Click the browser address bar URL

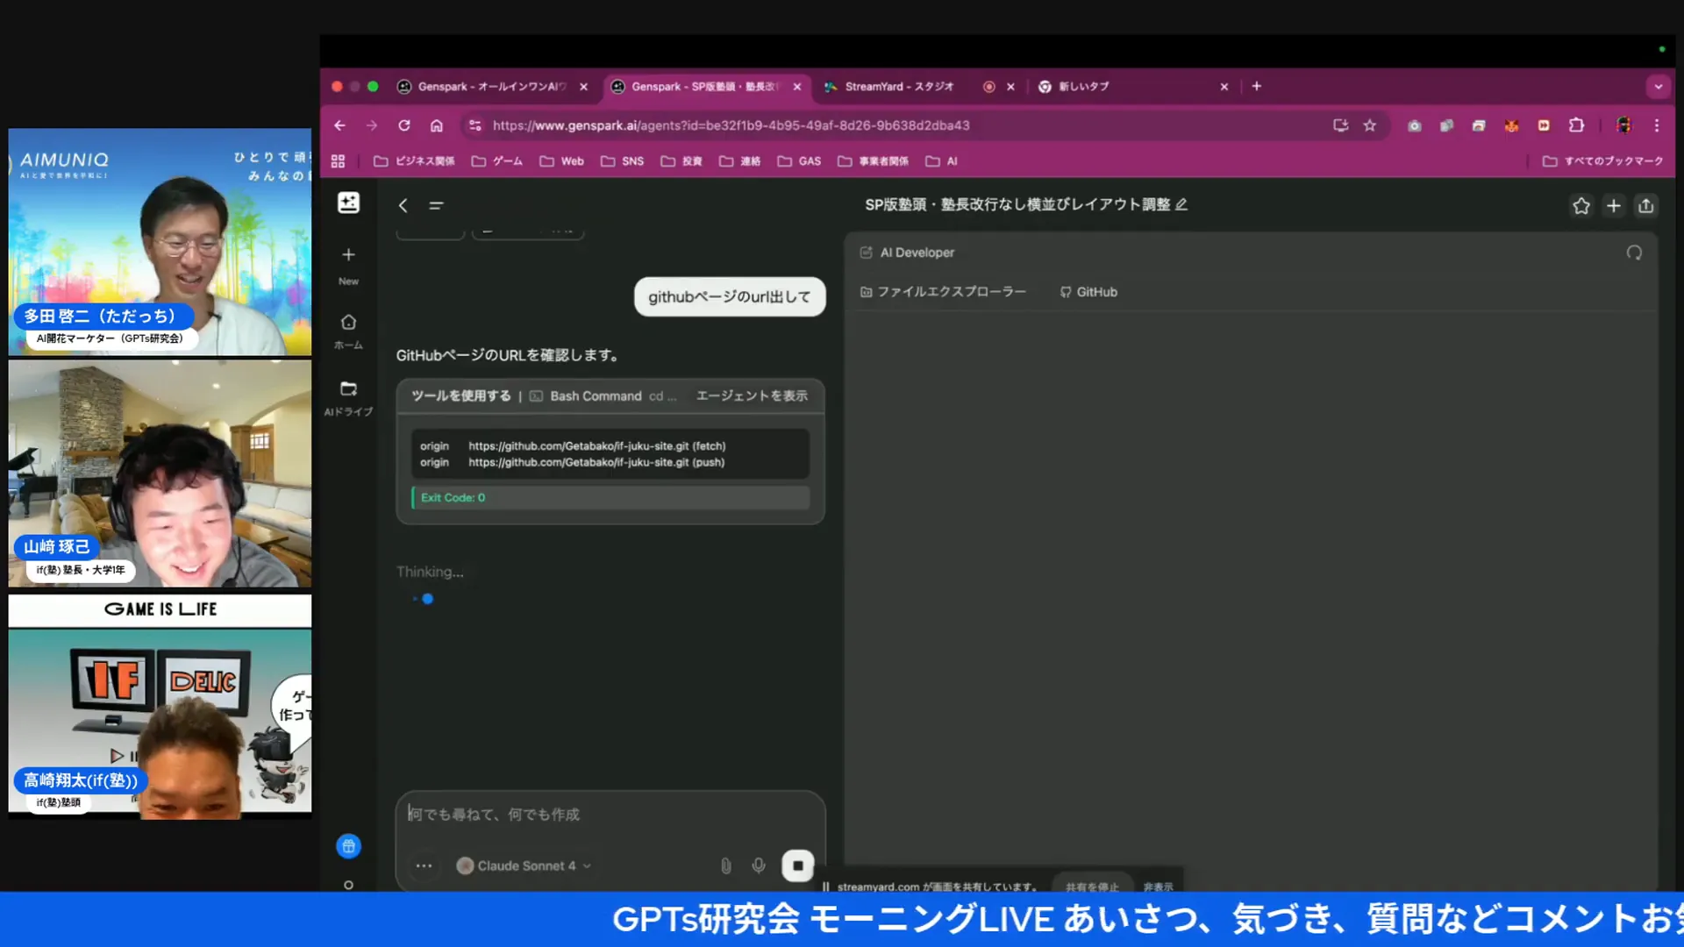pos(731,125)
